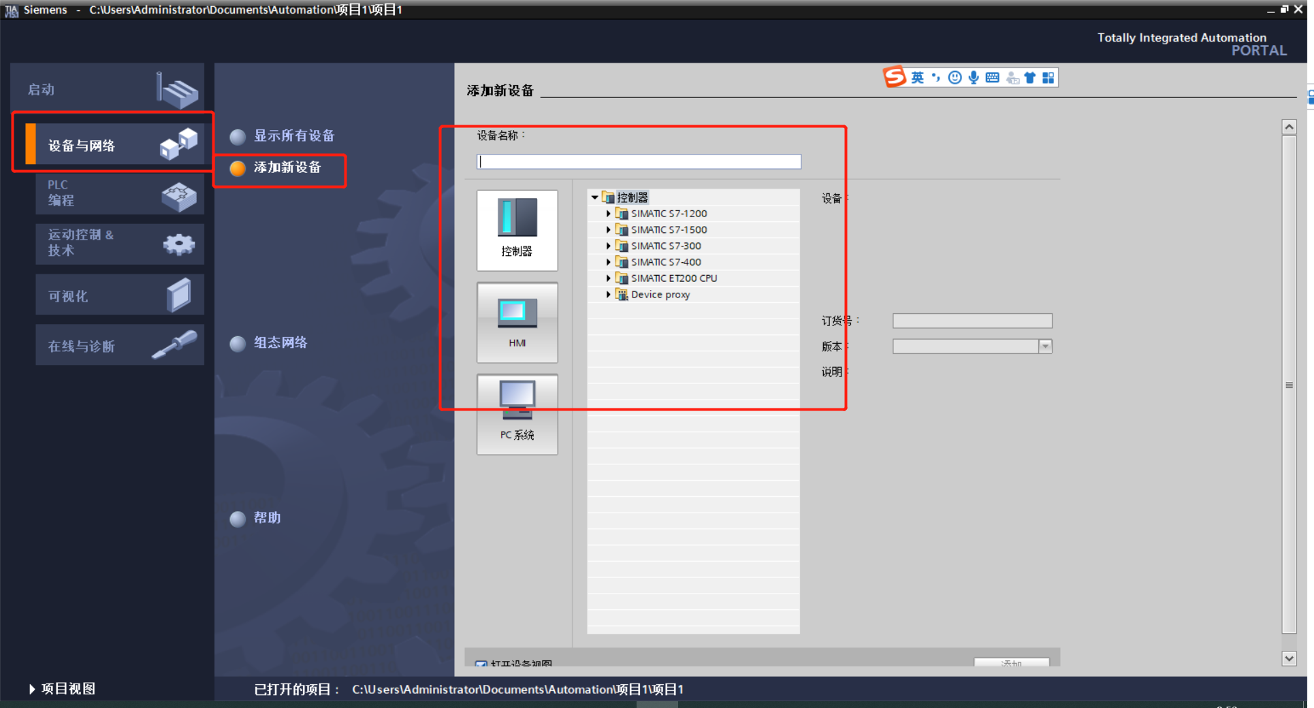Click the vertical scrollbar thumb grip
This screenshot has width=1314, height=708.
click(x=1289, y=385)
